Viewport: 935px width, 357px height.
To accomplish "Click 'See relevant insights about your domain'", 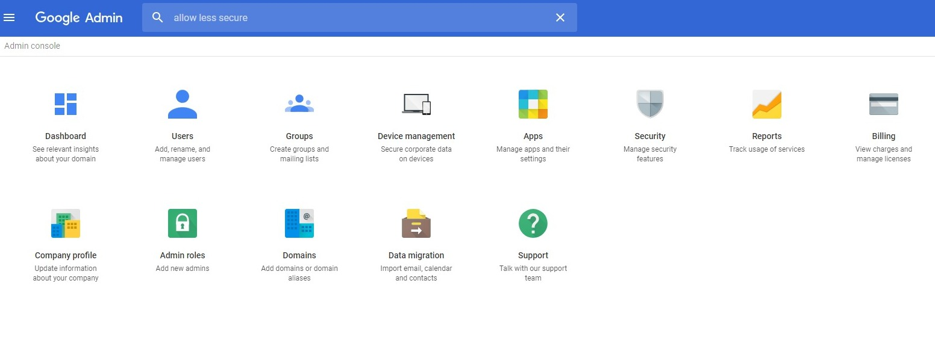I will pyautogui.click(x=66, y=154).
